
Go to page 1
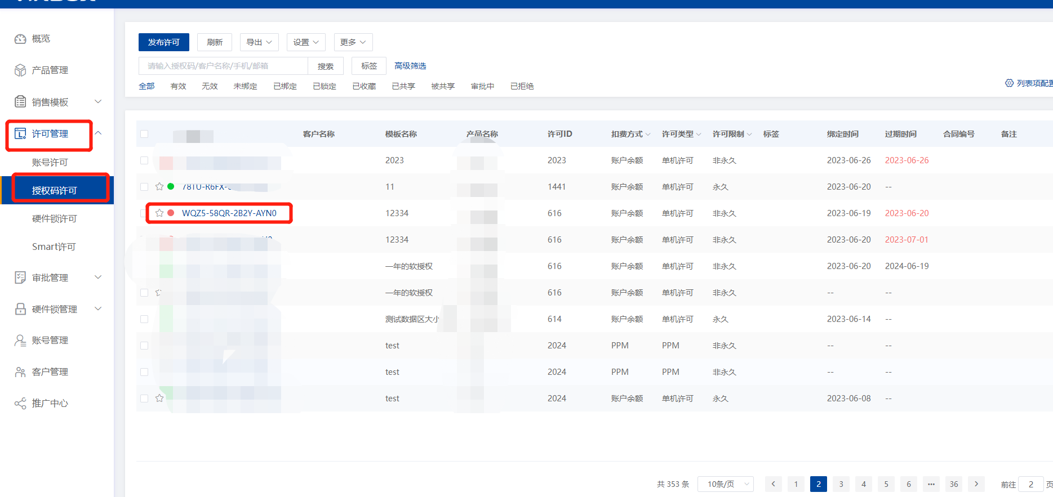pyautogui.click(x=796, y=484)
